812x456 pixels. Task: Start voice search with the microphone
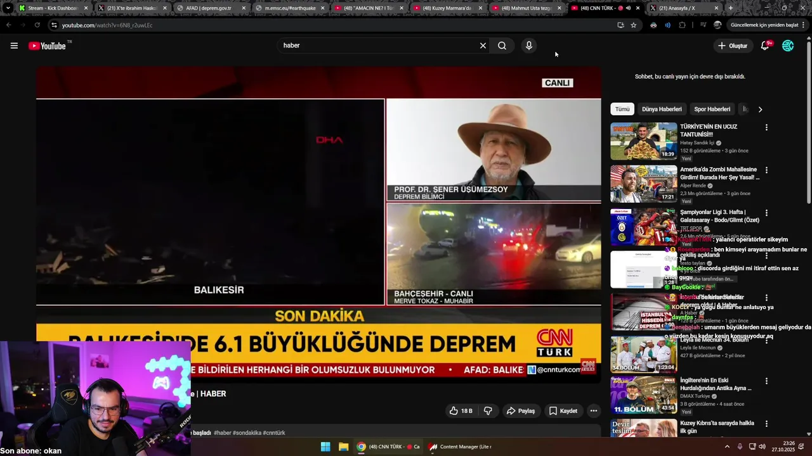click(528, 46)
